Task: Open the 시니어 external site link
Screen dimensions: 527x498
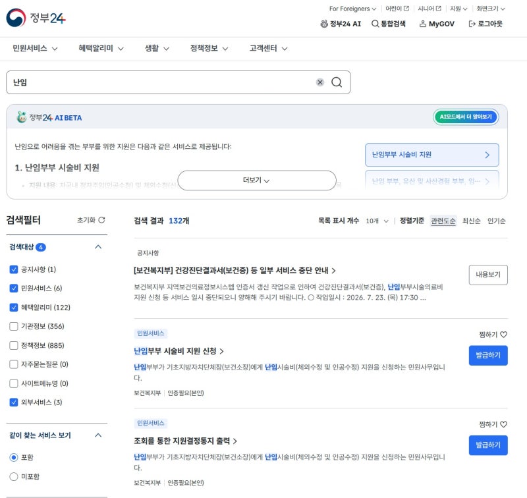Action: coord(430,9)
